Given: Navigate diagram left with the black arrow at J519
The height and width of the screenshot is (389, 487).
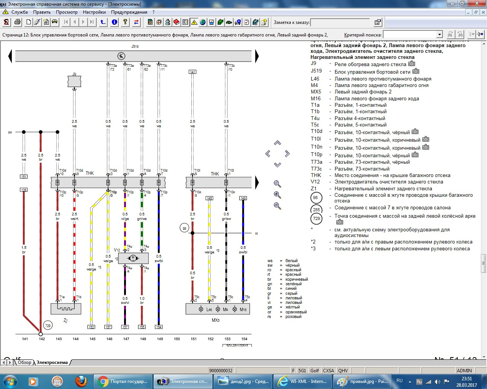Looking at the screenshot, I should coord(11,56).
